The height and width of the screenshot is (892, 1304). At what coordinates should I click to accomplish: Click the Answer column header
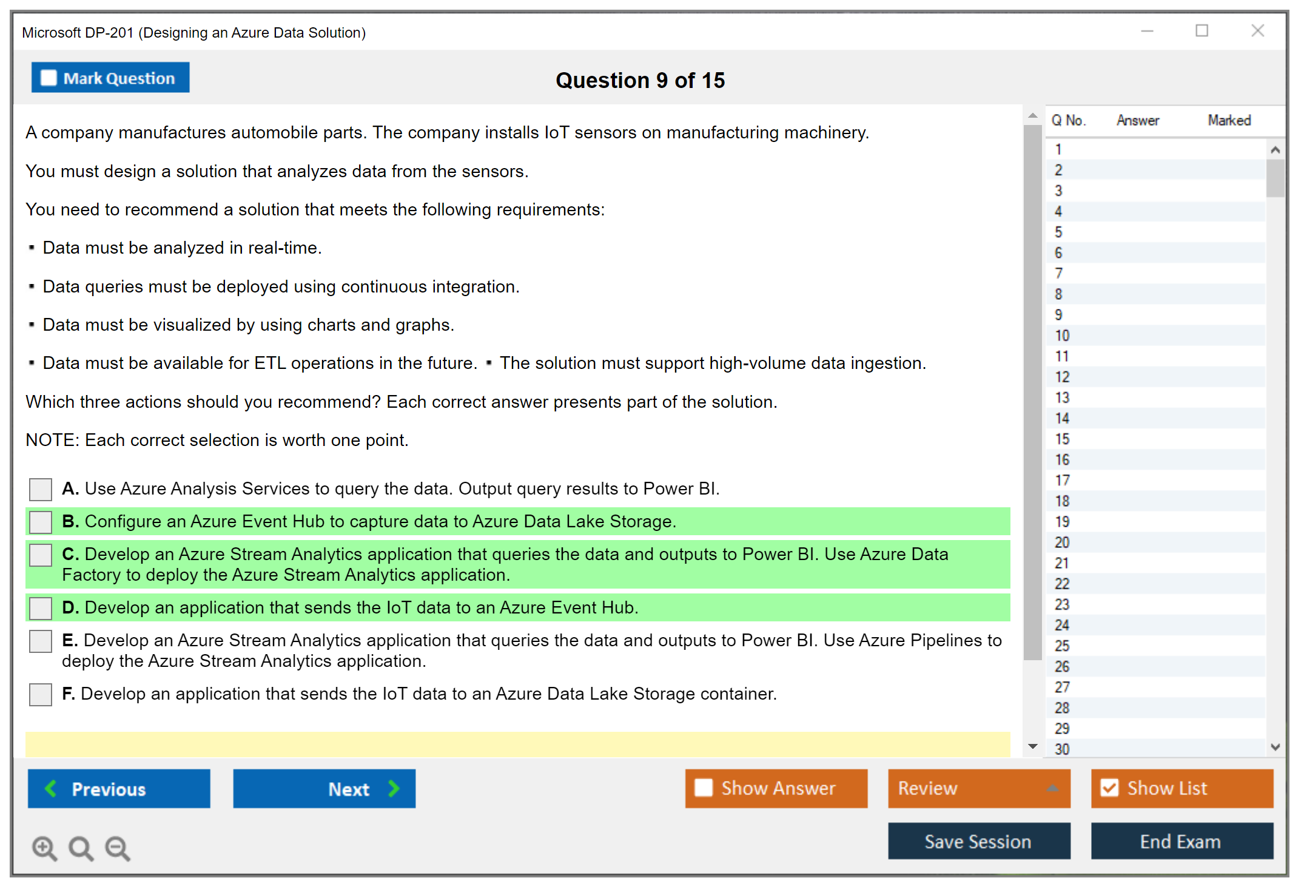1138,121
